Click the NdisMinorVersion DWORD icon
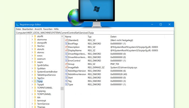Screen dimensions: 189x108 tap(66, 74)
